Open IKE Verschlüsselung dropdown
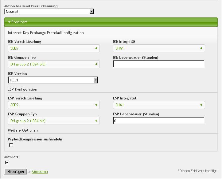222x179 pixels. (x=54, y=48)
